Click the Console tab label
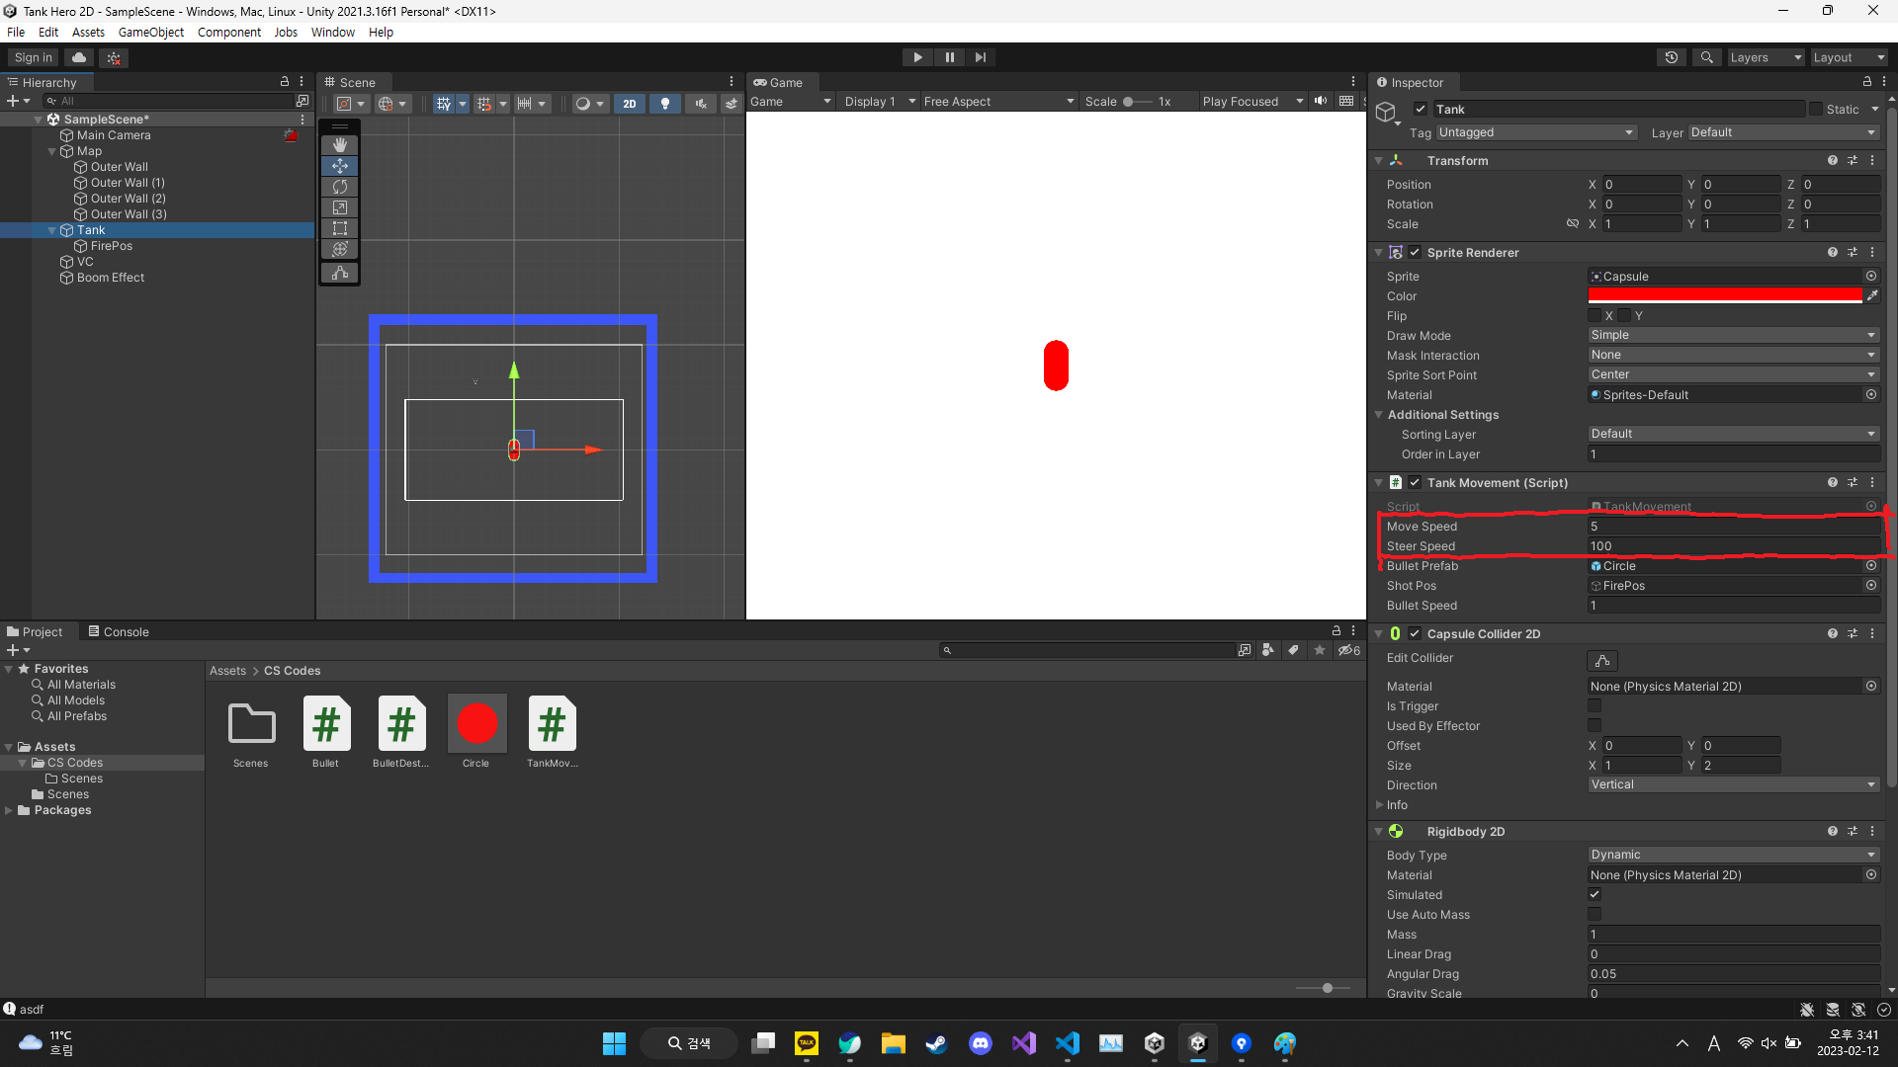 126,630
